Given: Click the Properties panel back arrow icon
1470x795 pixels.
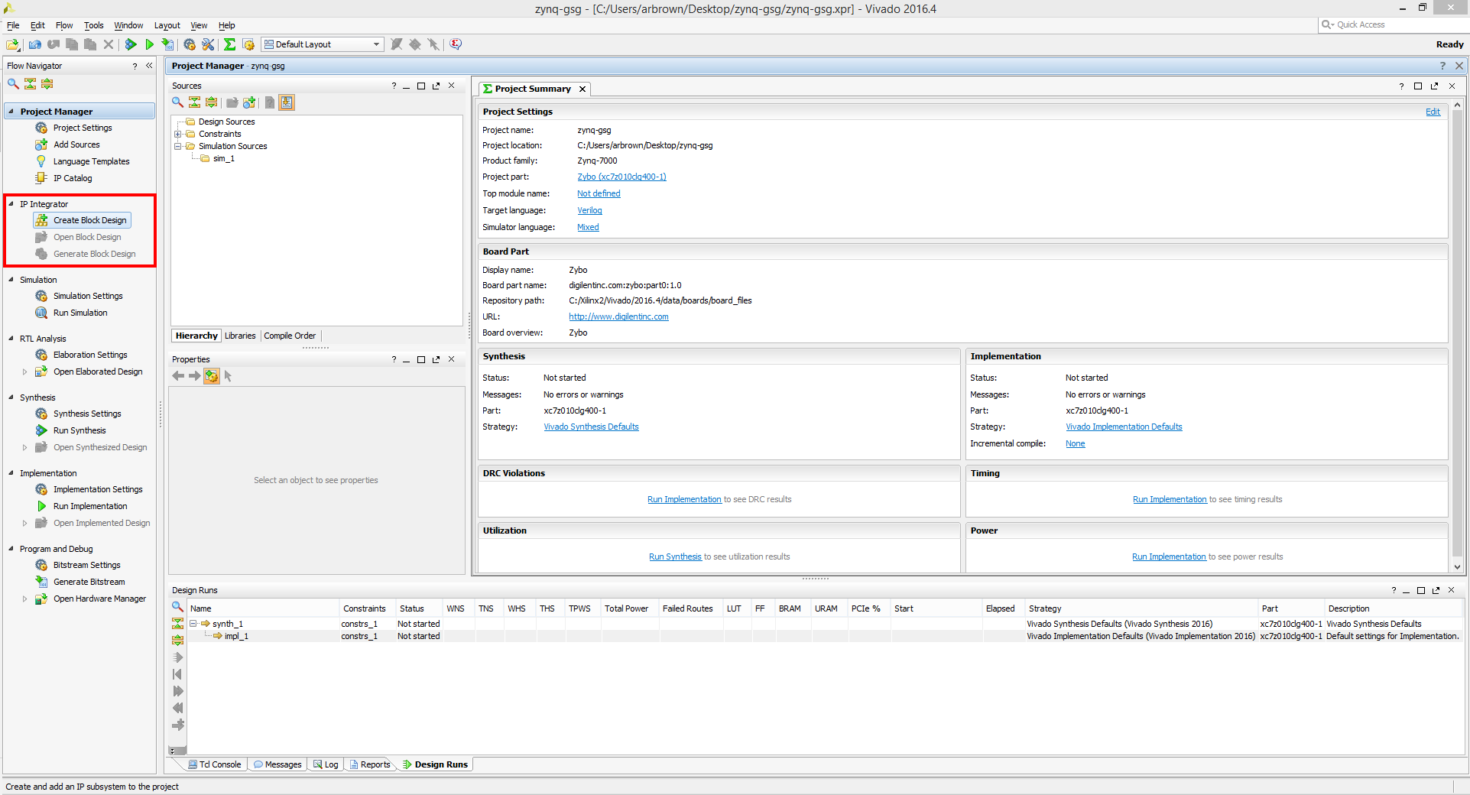Looking at the screenshot, I should coord(178,376).
